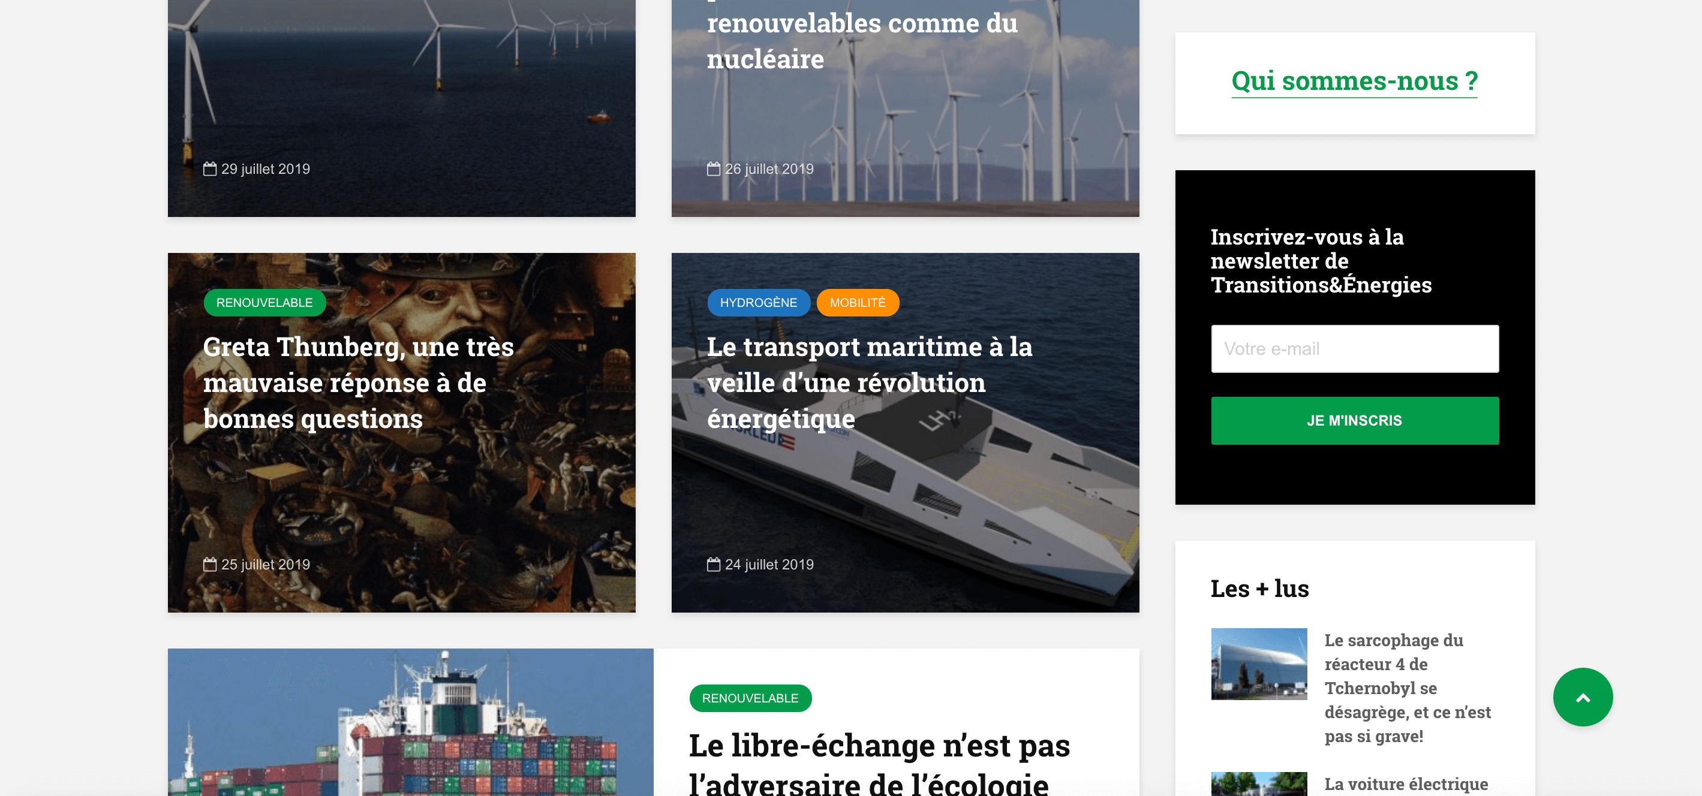Open RENOUVELABLE tag above libre-échange article
The width and height of the screenshot is (1702, 796).
pyautogui.click(x=750, y=698)
